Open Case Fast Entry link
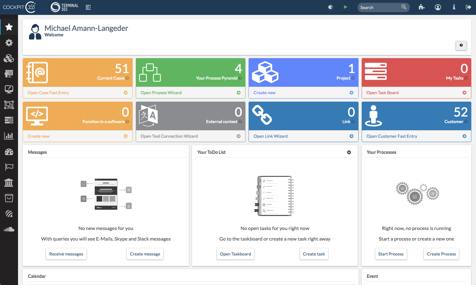This screenshot has height=285, width=476. coord(48,93)
